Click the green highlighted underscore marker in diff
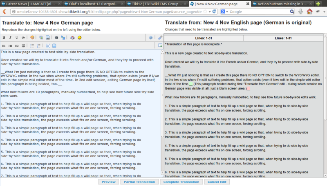 (191, 84)
